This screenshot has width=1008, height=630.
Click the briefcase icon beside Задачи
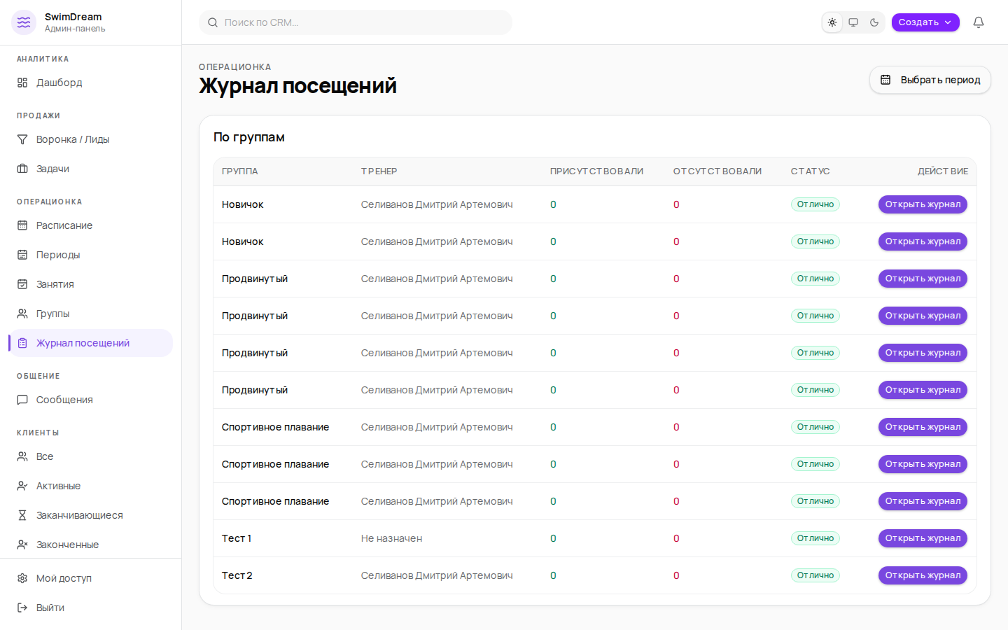[22, 169]
